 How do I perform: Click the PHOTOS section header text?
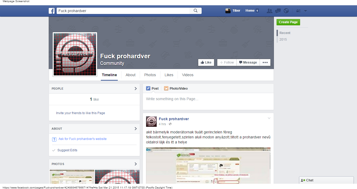pyautogui.click(x=58, y=164)
